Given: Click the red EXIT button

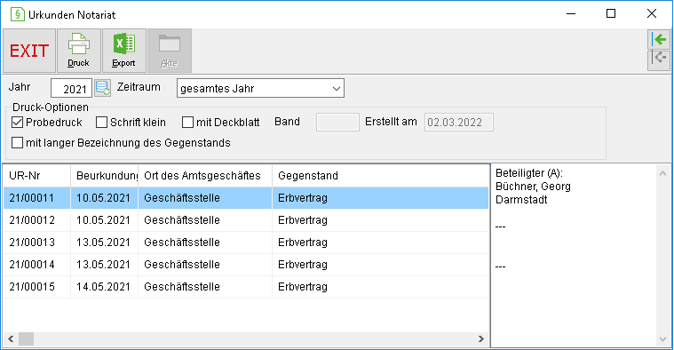Looking at the screenshot, I should [x=29, y=51].
